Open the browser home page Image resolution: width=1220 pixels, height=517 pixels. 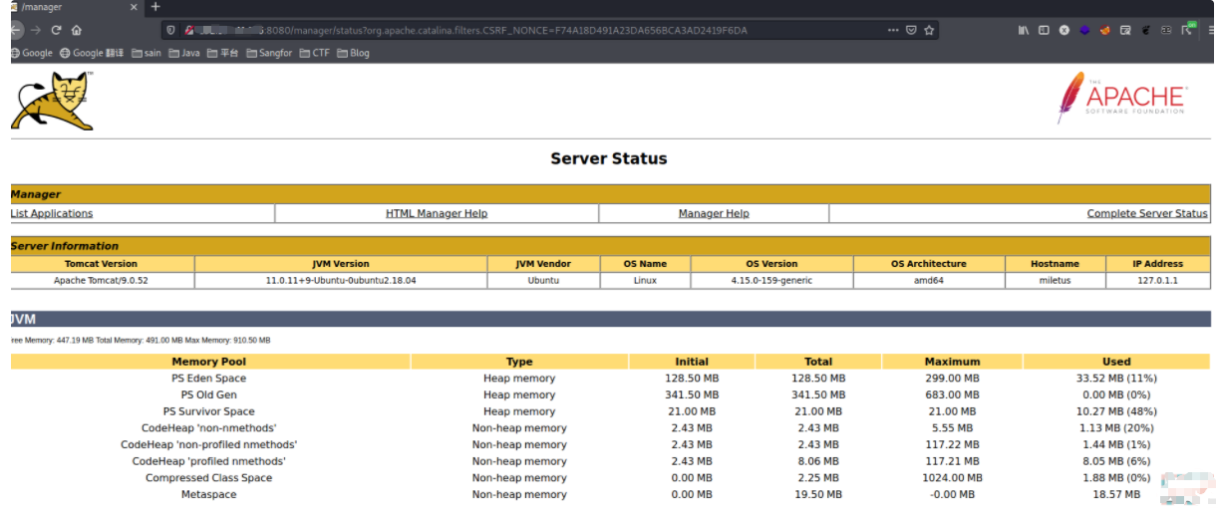77,30
